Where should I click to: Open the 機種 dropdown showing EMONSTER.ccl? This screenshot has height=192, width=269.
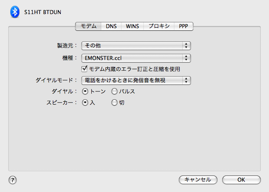pos(136,58)
